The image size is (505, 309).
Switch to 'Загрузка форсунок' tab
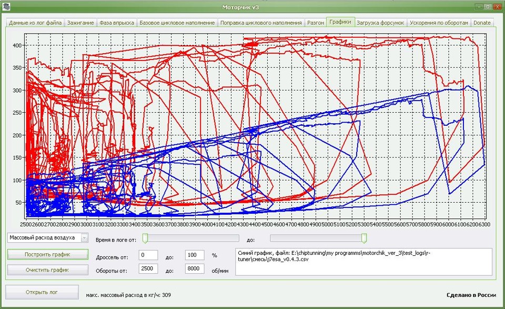pos(380,23)
